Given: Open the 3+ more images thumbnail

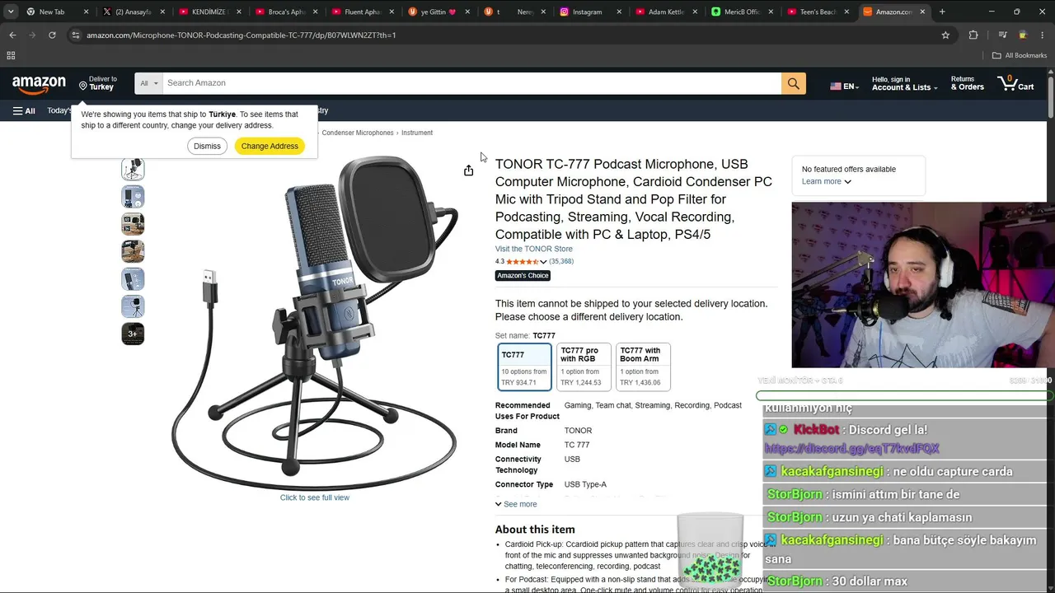Looking at the screenshot, I should coord(133,334).
